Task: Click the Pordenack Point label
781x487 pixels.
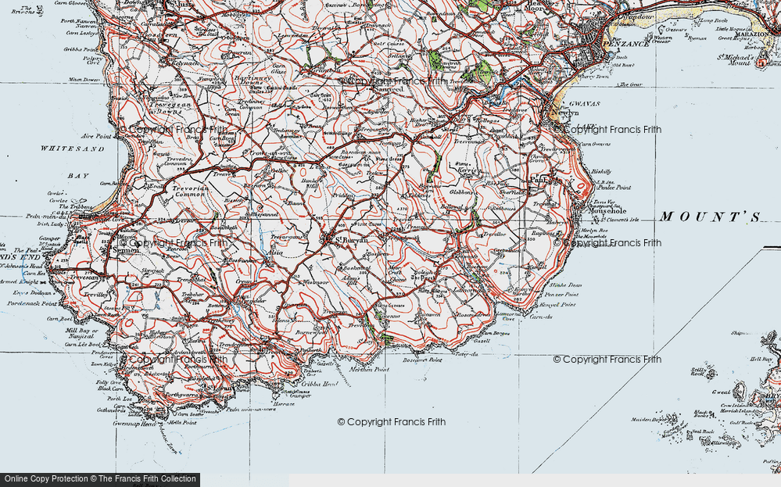Action: (x=32, y=303)
